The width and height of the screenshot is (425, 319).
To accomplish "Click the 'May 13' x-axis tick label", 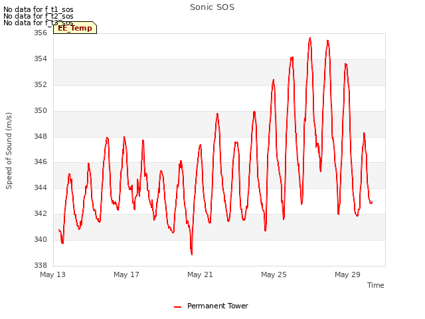I will [52, 274].
